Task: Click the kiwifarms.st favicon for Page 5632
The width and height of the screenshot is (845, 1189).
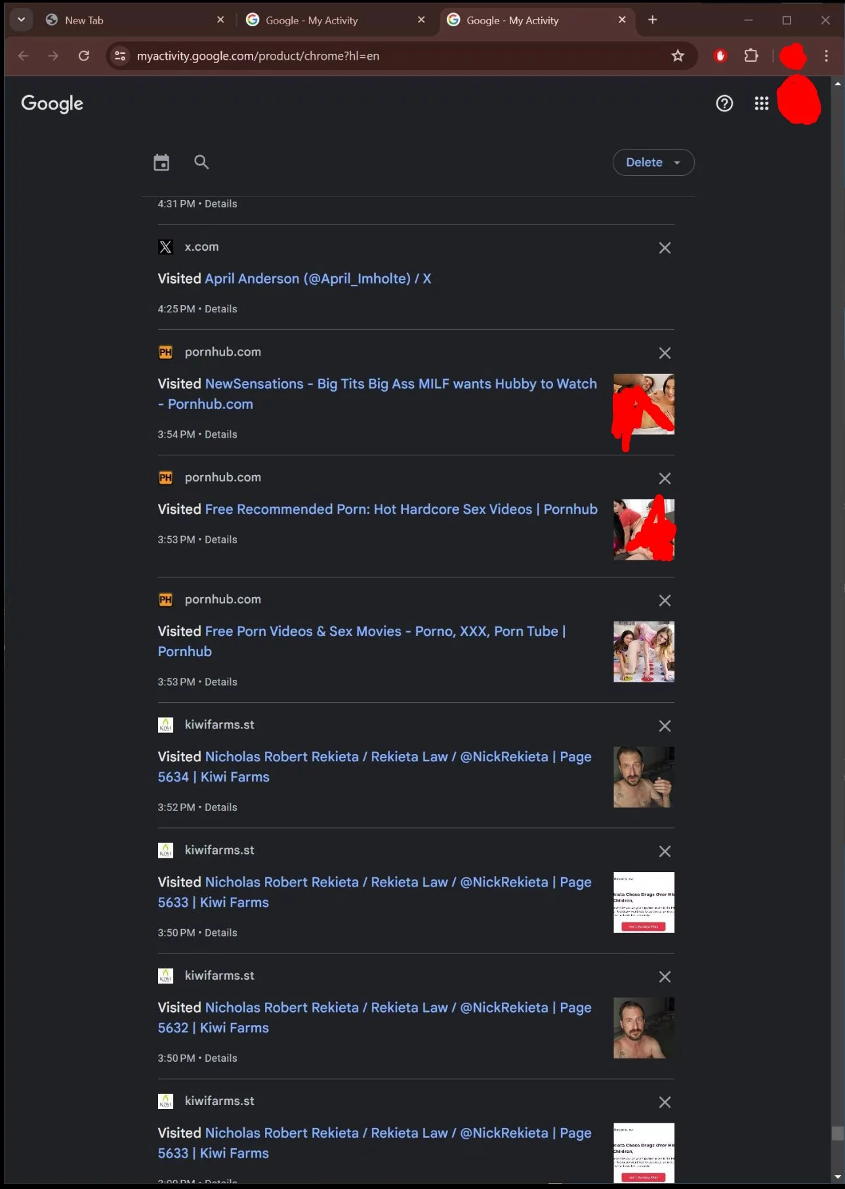Action: click(x=165, y=976)
